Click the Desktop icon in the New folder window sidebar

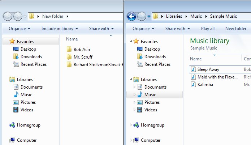(x=16, y=49)
